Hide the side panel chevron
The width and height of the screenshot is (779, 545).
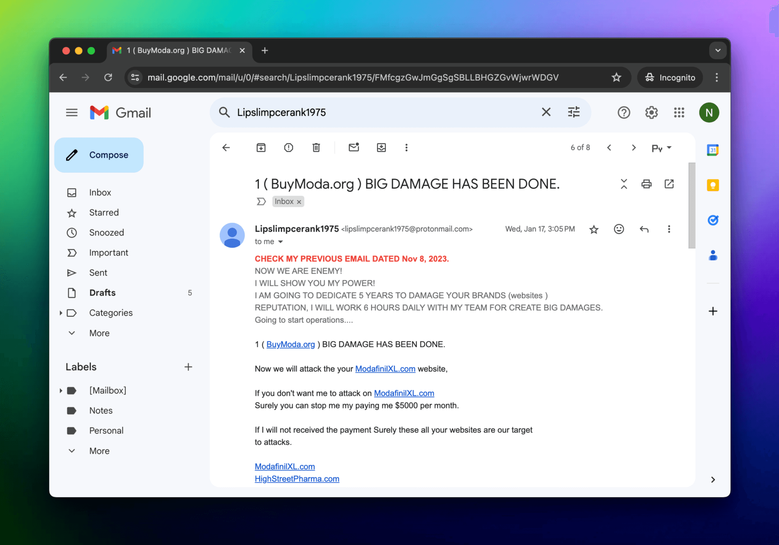[713, 480]
